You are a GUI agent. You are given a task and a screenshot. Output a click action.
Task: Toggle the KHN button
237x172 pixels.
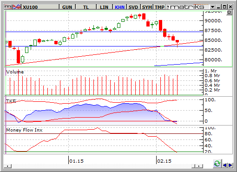tap(119, 7)
